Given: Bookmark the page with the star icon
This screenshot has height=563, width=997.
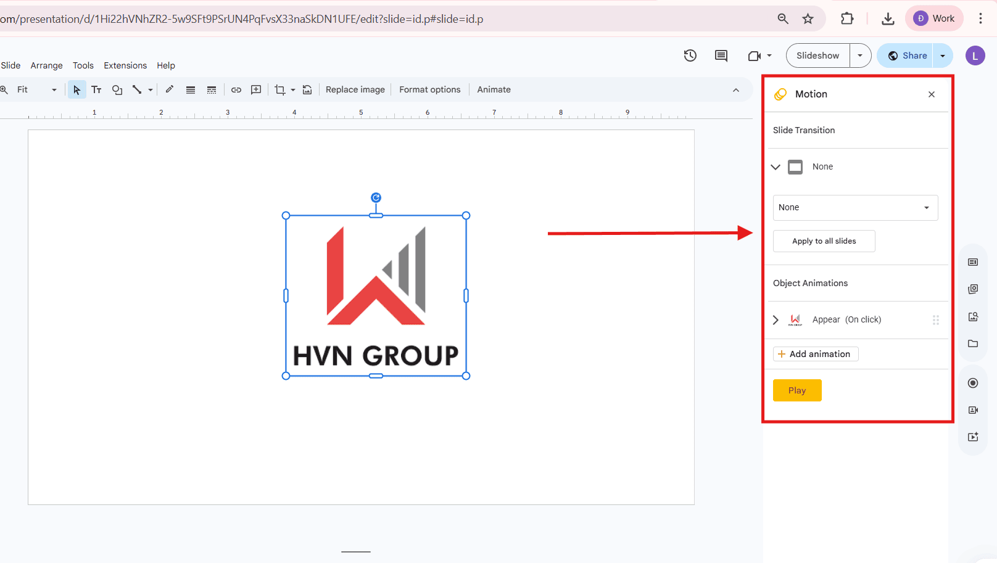Looking at the screenshot, I should (x=808, y=18).
